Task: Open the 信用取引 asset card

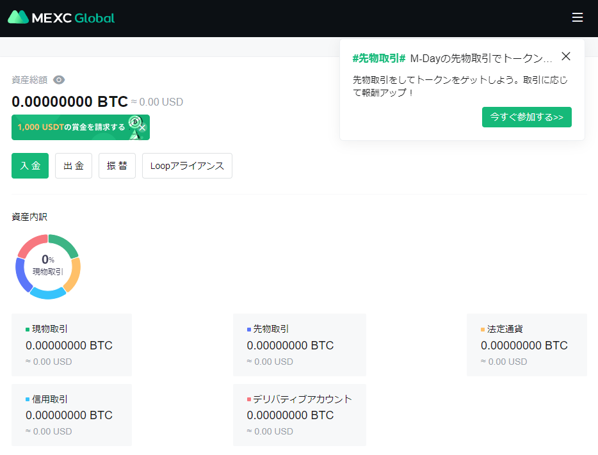Action: (x=72, y=415)
